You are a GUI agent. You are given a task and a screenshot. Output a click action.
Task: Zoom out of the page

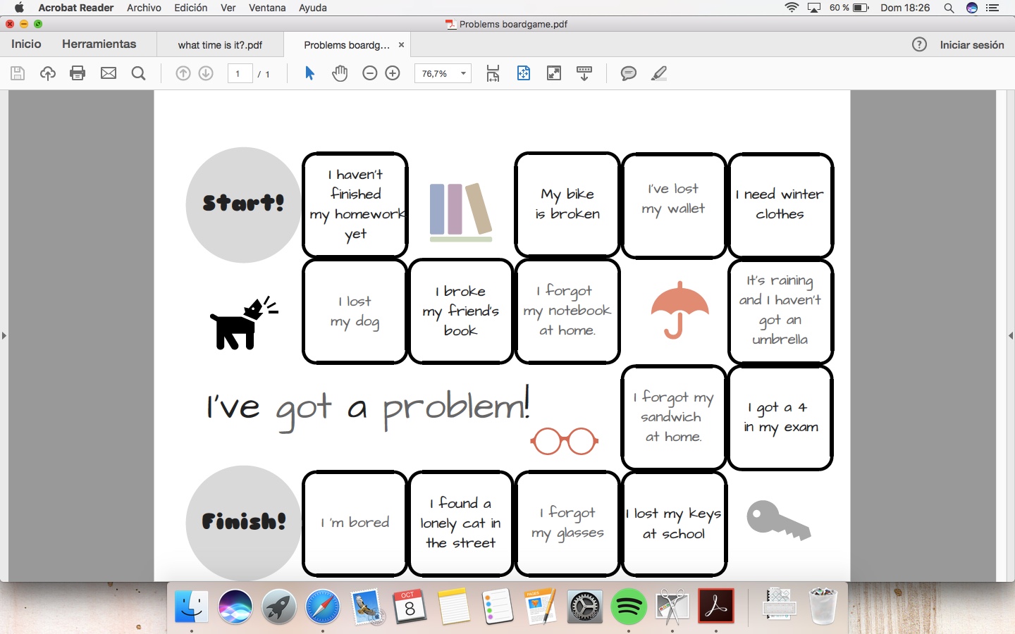tap(369, 73)
